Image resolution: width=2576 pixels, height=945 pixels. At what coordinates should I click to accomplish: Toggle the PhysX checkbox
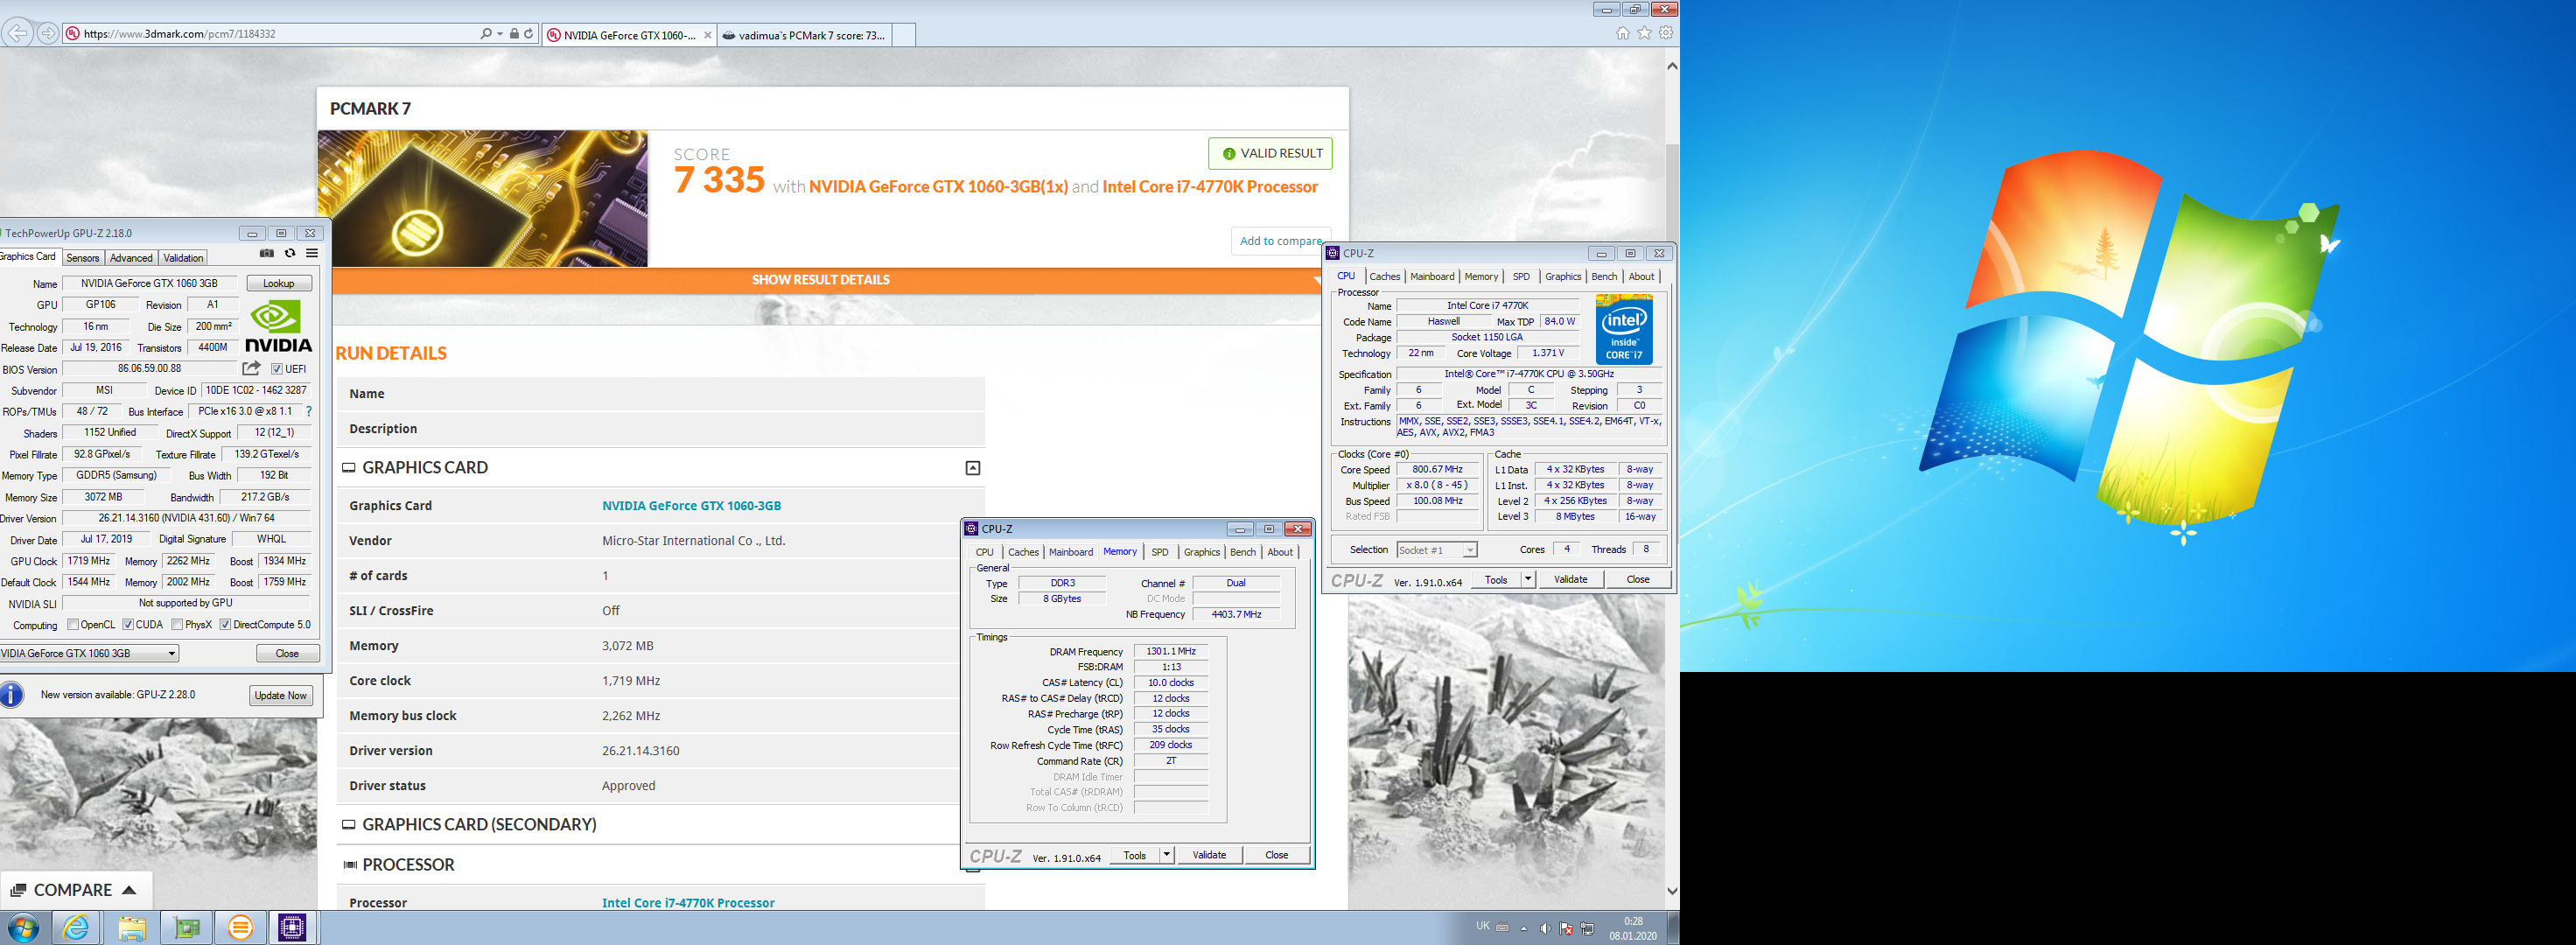tap(177, 625)
